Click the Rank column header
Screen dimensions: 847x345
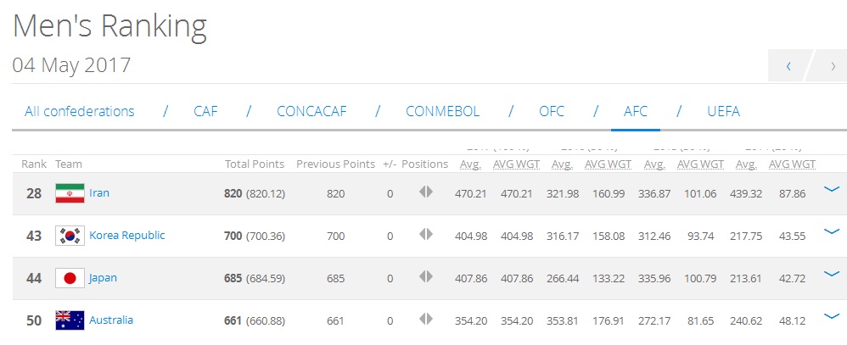34,164
